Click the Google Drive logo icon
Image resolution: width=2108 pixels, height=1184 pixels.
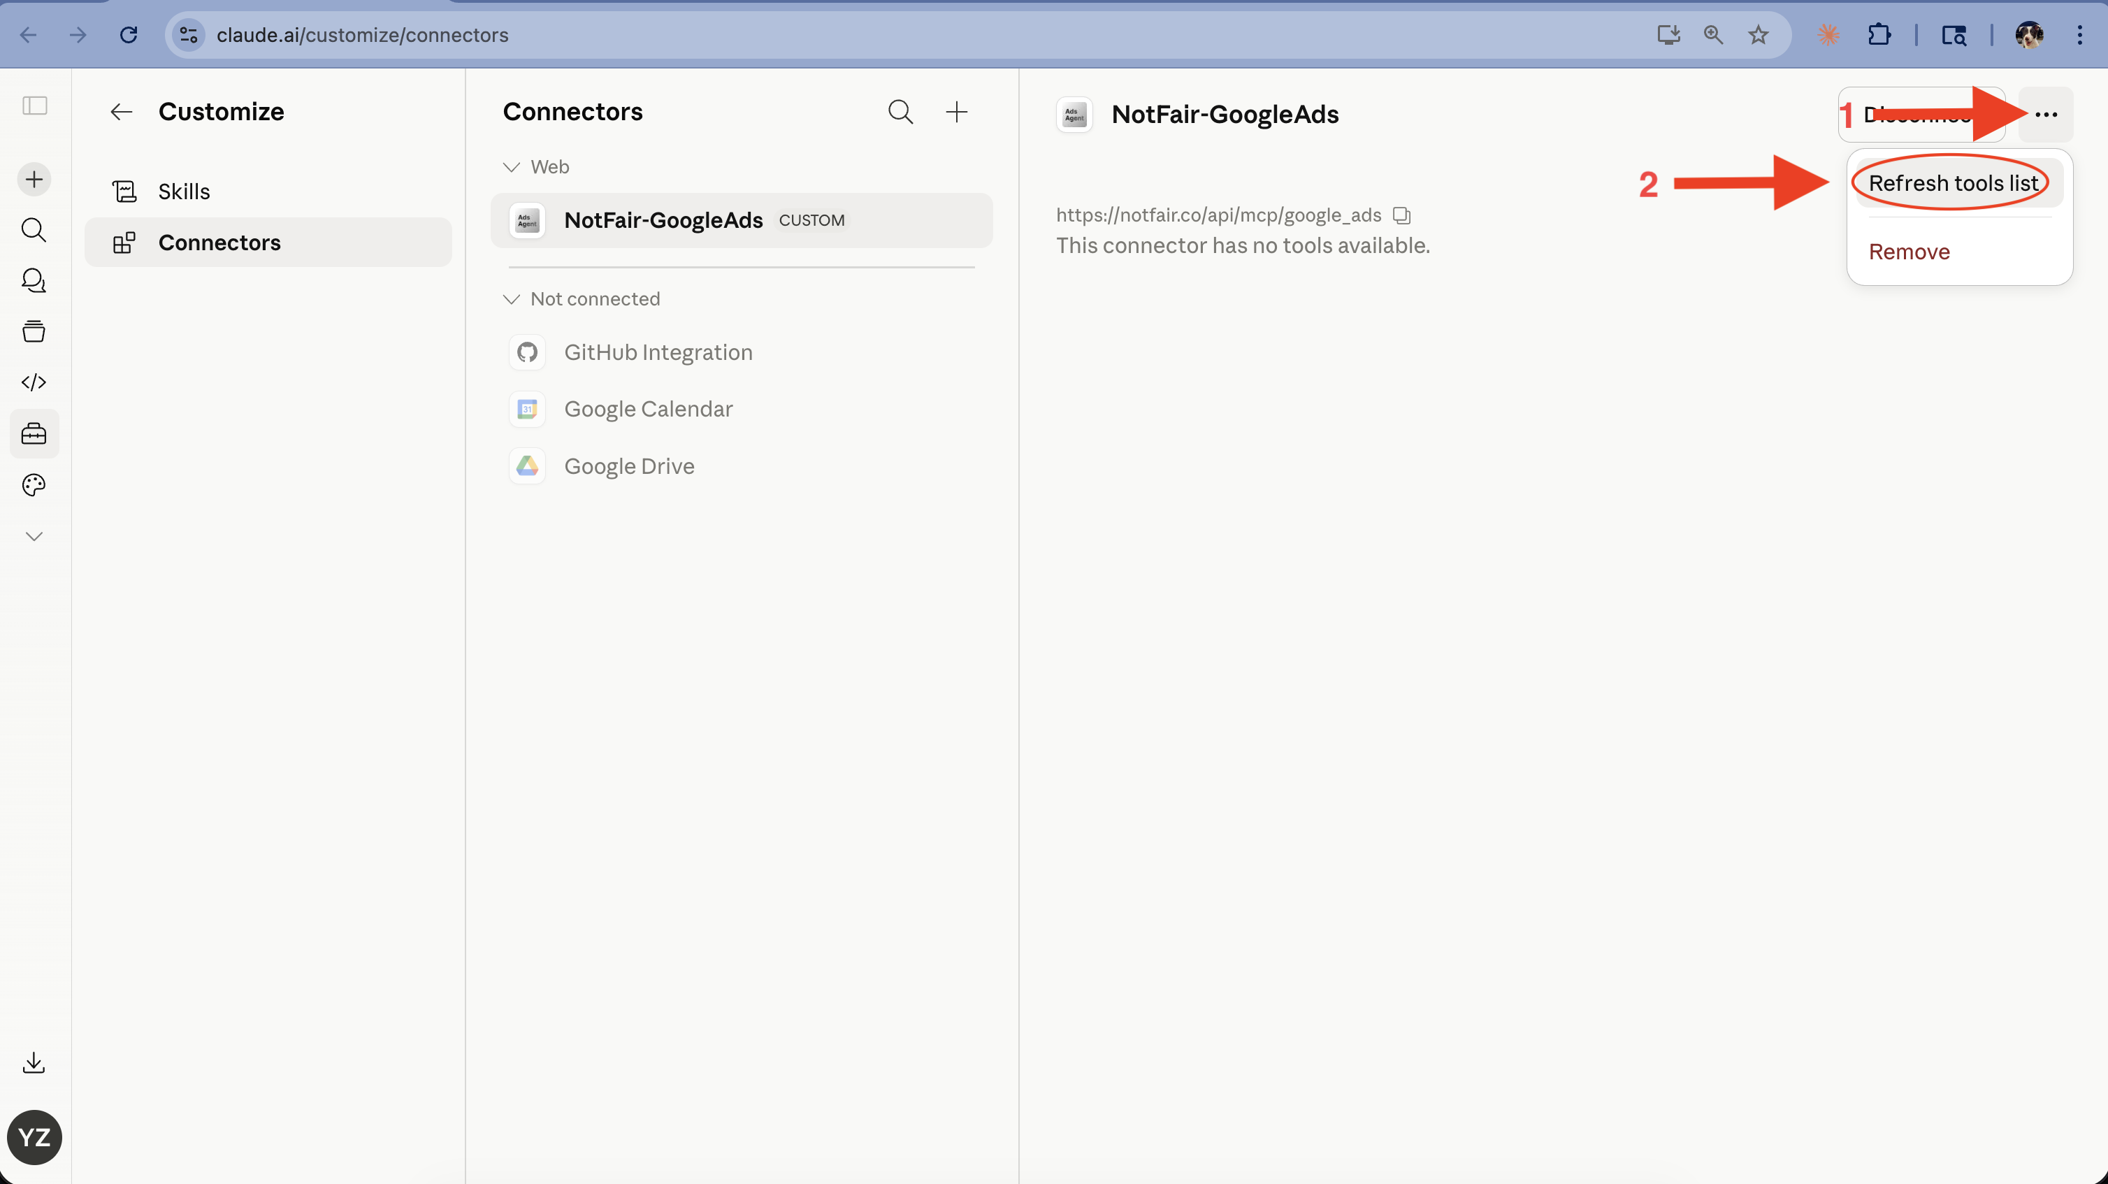click(x=527, y=466)
